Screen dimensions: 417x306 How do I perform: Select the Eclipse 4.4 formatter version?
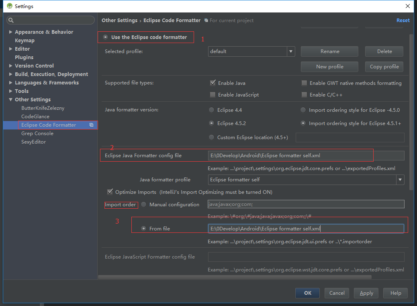coord(211,110)
